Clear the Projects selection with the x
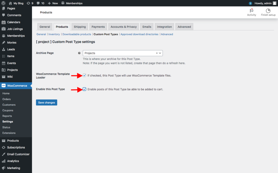This screenshot has width=278, height=173. (x=157, y=53)
